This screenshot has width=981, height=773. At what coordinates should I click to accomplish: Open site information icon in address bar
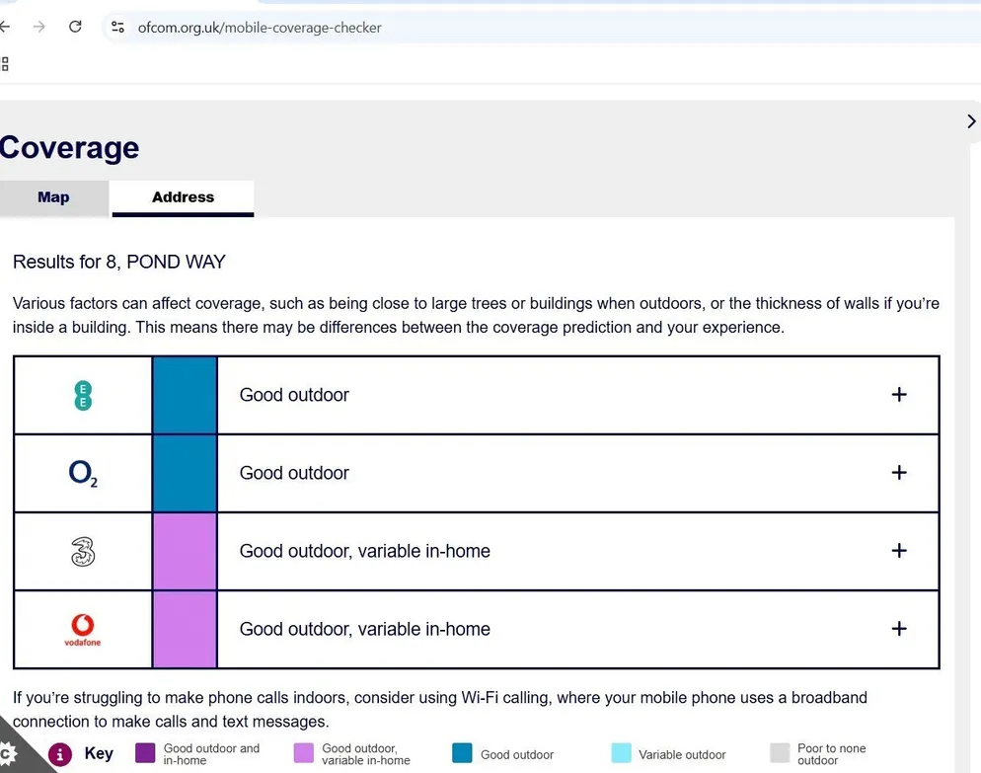117,27
